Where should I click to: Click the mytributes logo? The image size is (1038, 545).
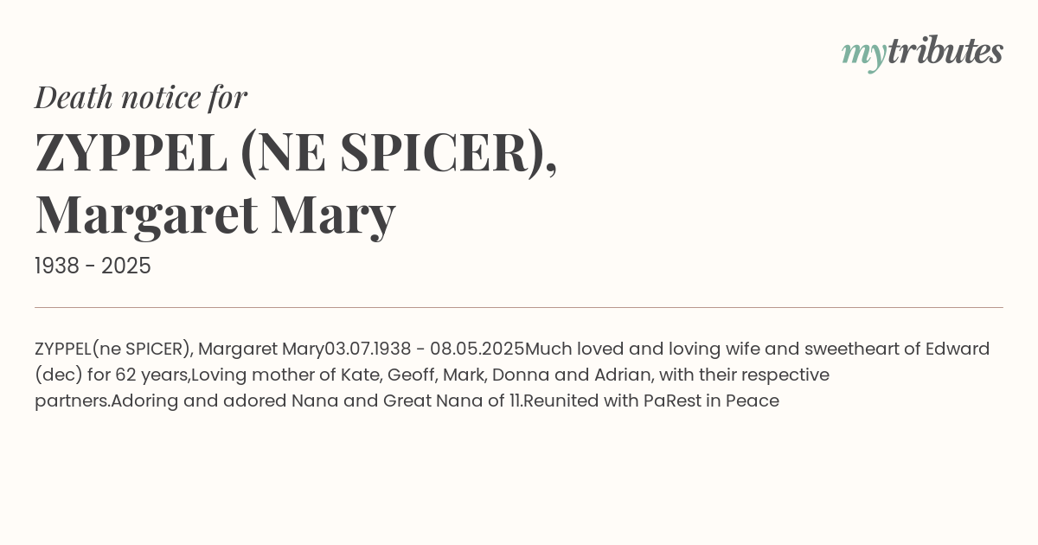[922, 53]
